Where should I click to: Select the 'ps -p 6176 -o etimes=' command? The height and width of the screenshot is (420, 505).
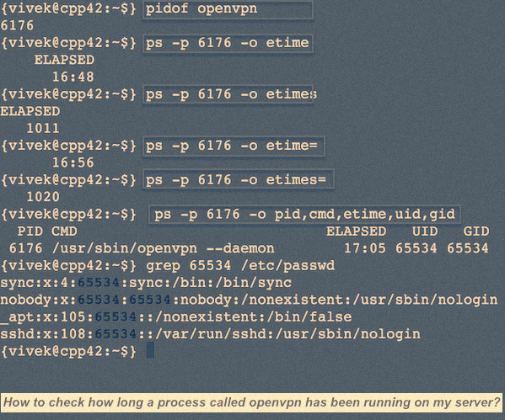(238, 180)
